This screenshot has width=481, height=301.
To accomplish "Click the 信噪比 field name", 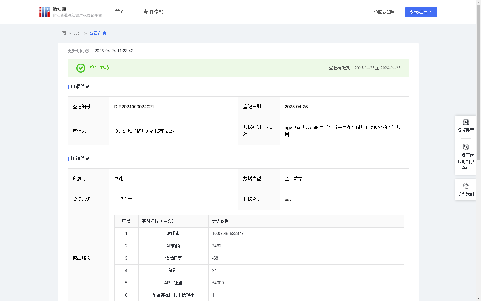I will point(173,271).
